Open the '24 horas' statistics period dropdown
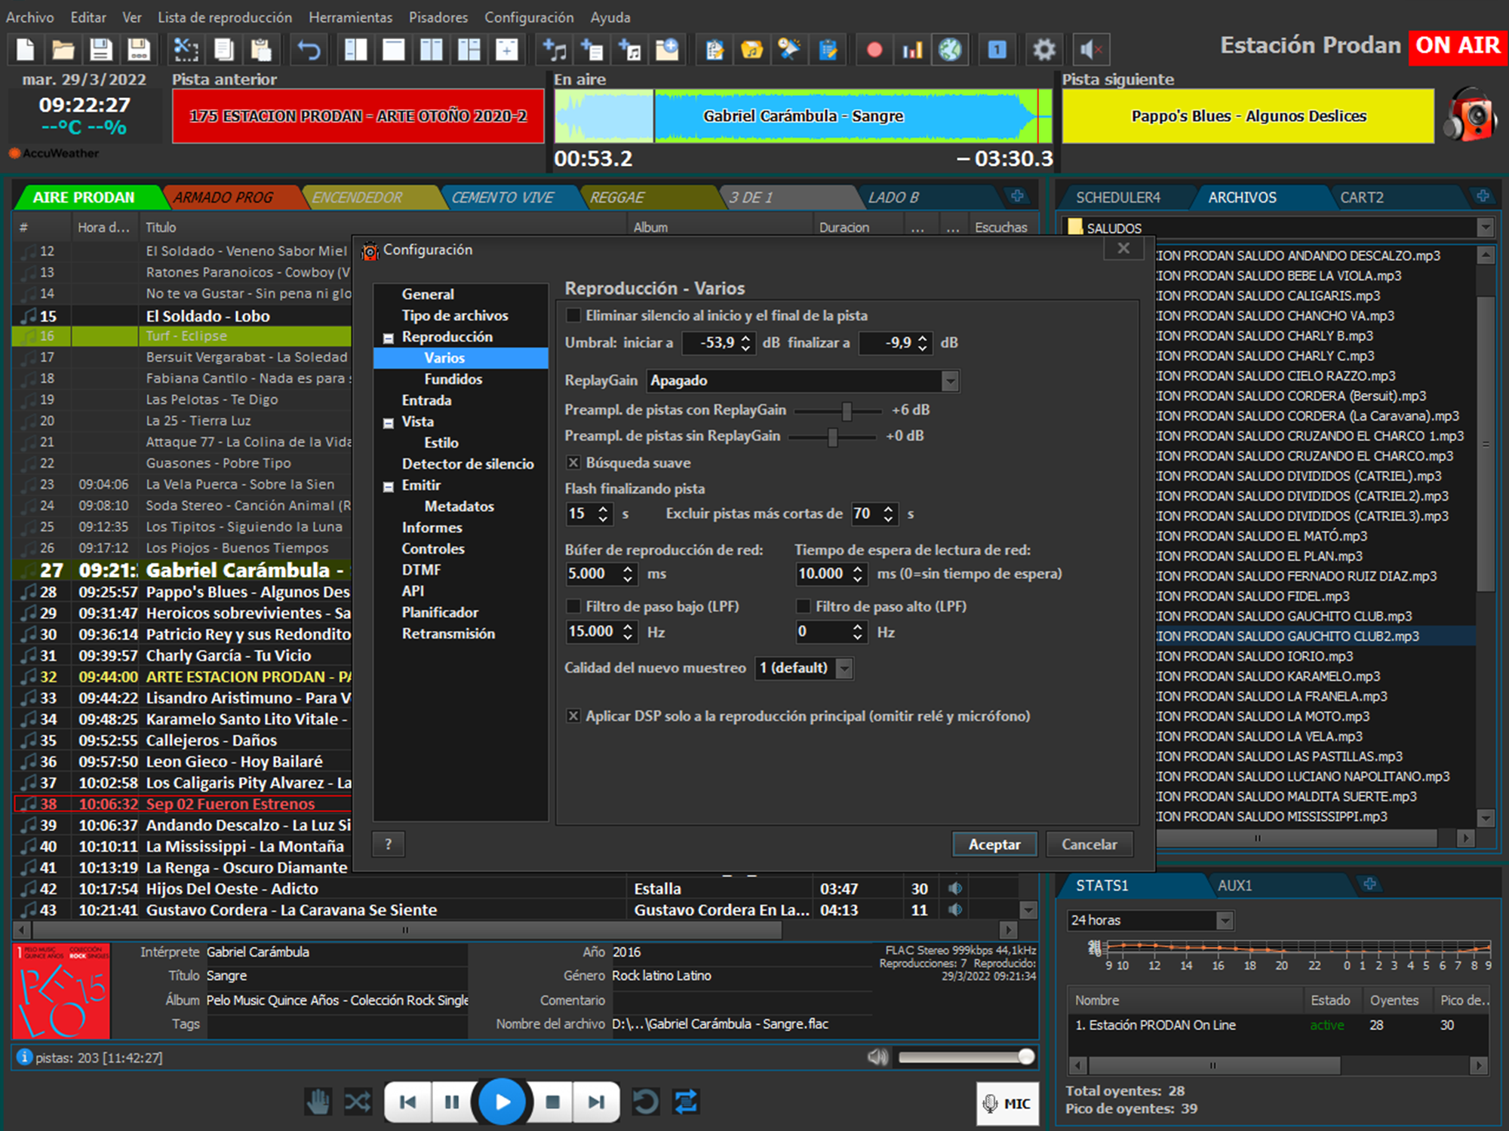The width and height of the screenshot is (1509, 1131). click(1151, 920)
